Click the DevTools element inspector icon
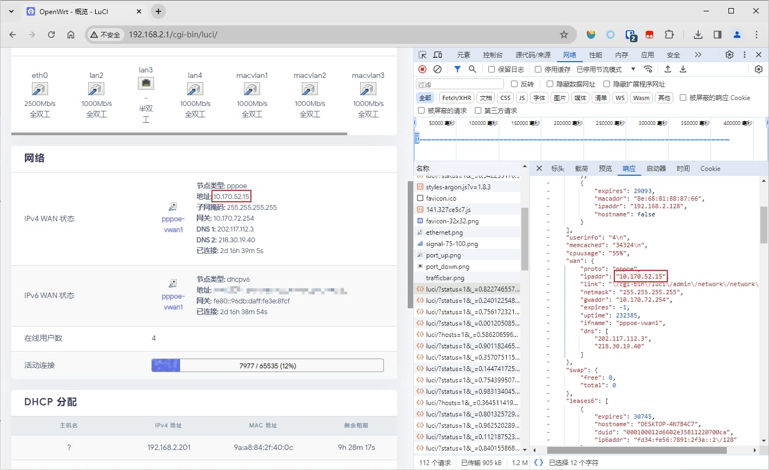The width and height of the screenshot is (769, 470). [422, 55]
